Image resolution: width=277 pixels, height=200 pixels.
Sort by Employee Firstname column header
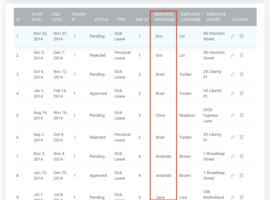(x=164, y=17)
